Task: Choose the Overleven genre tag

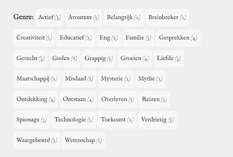Action: [x=117, y=99]
